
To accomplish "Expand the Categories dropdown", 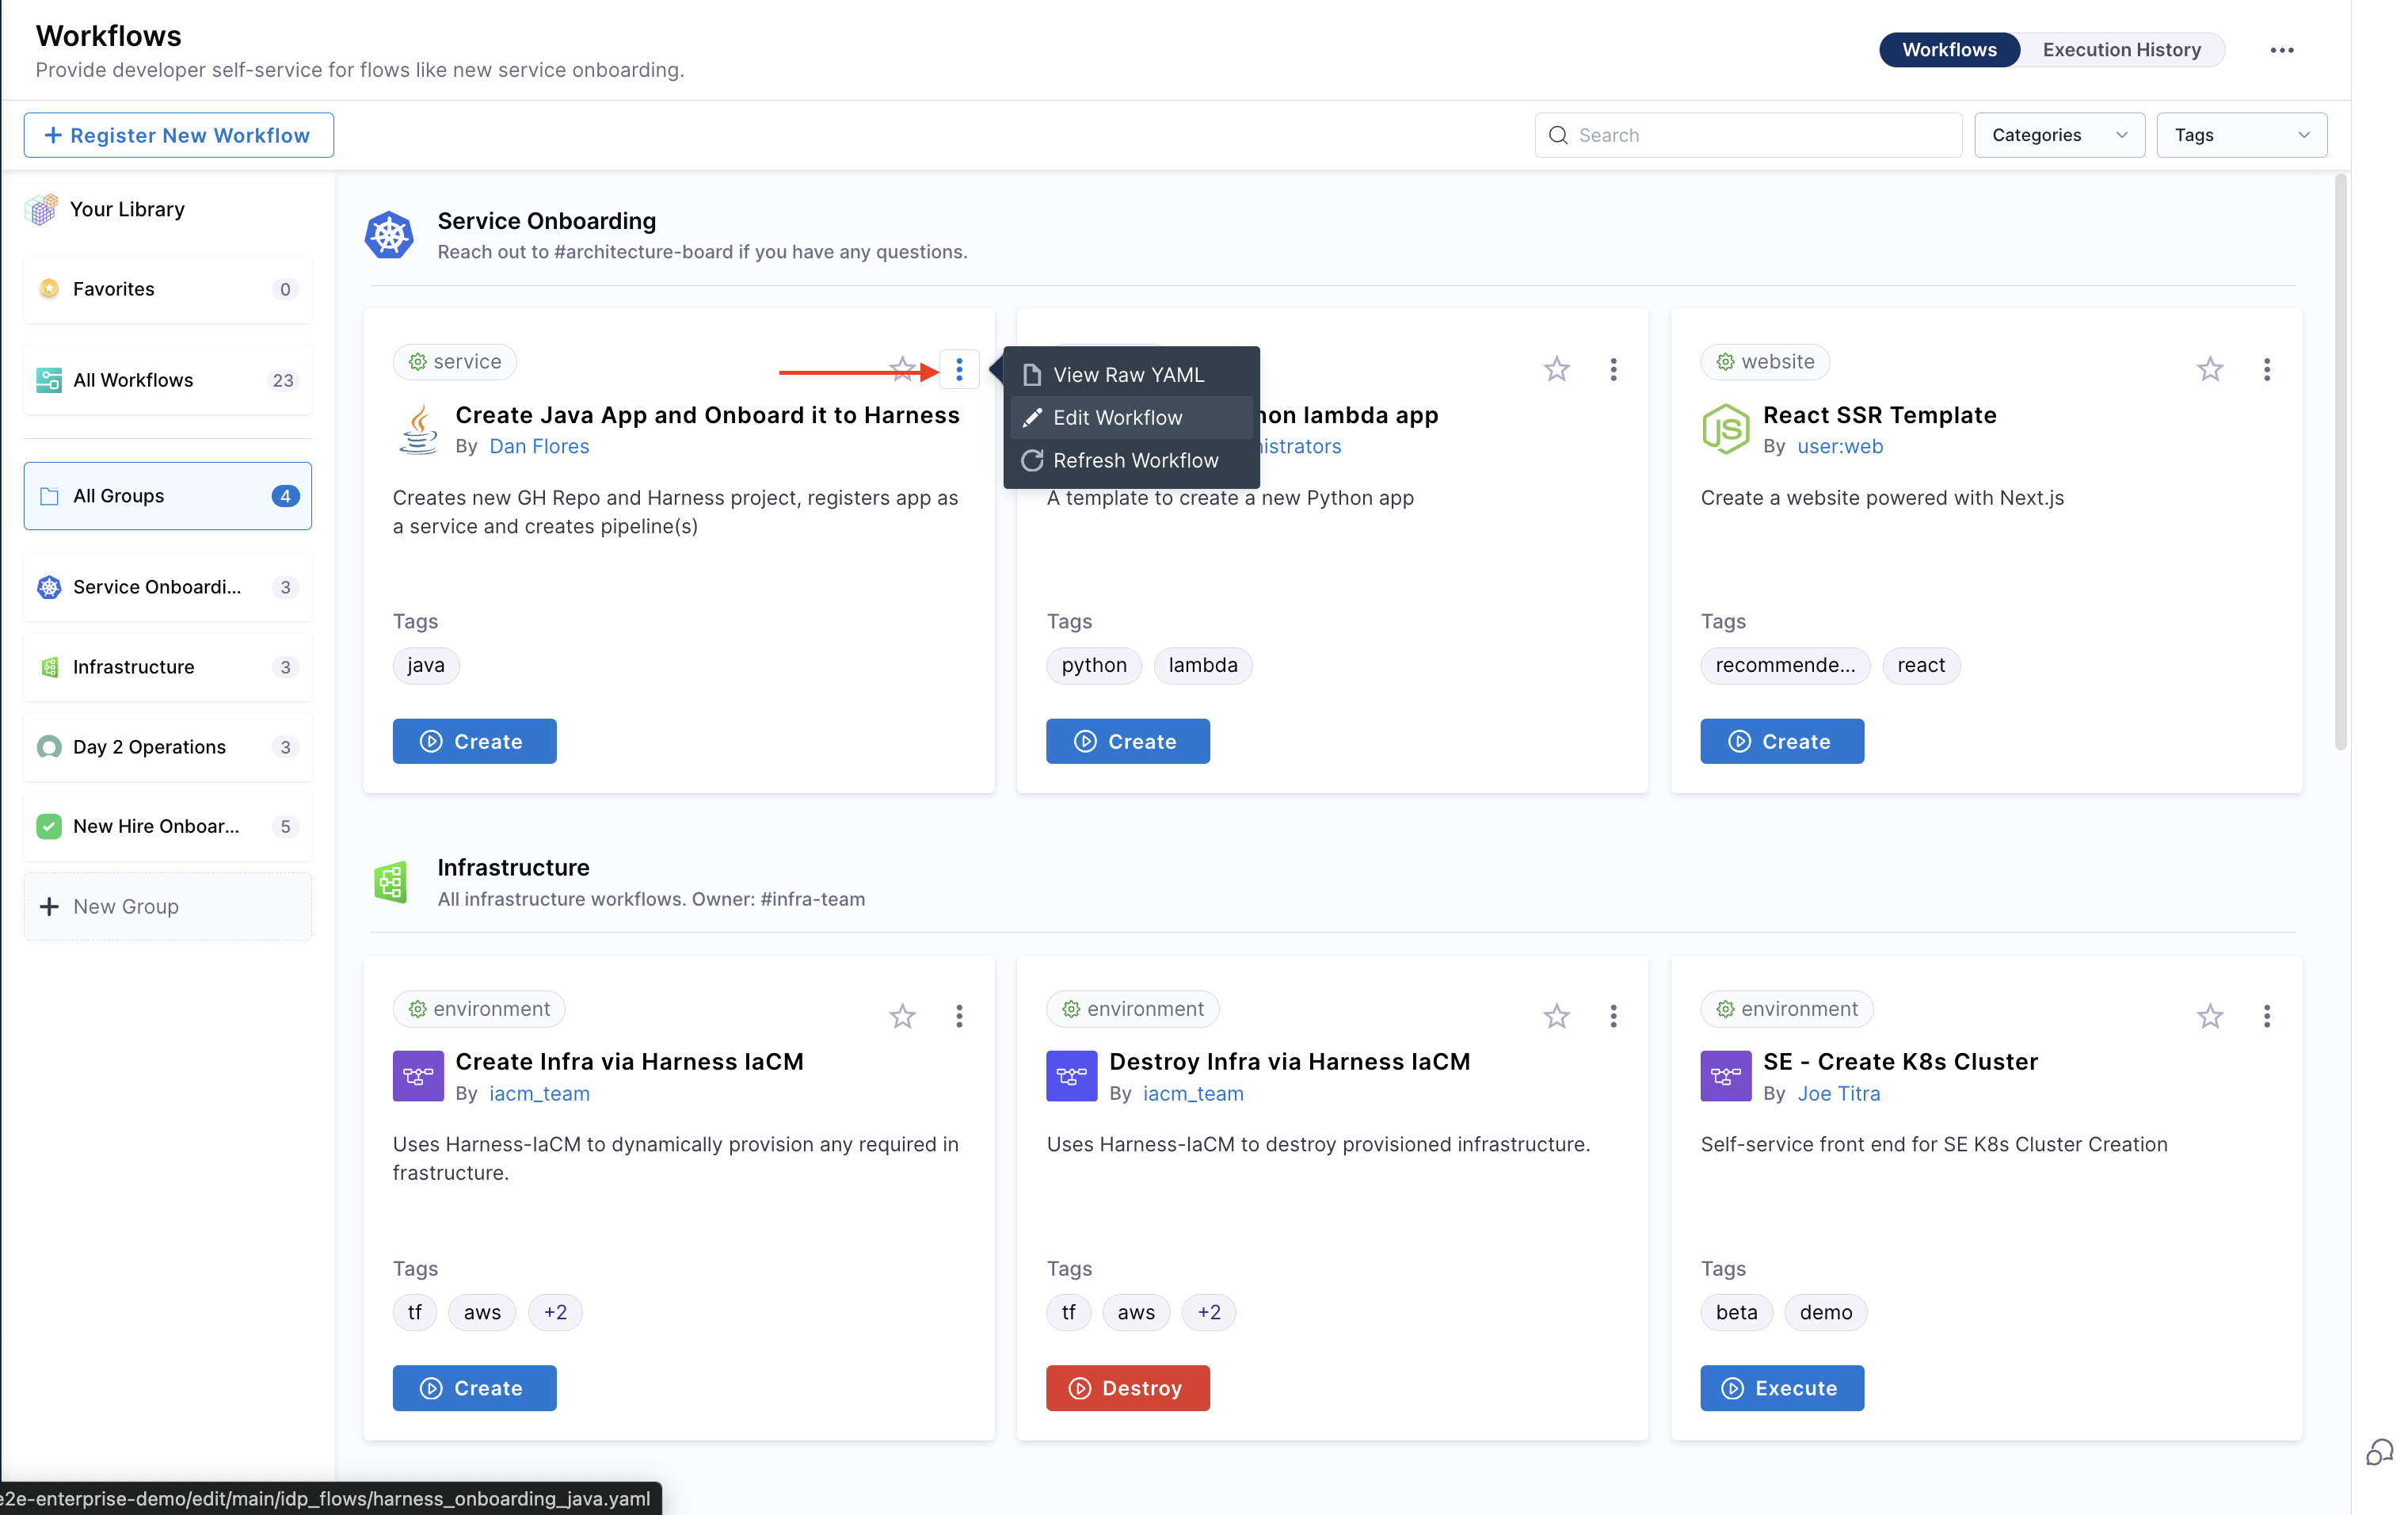I will coord(2058,135).
